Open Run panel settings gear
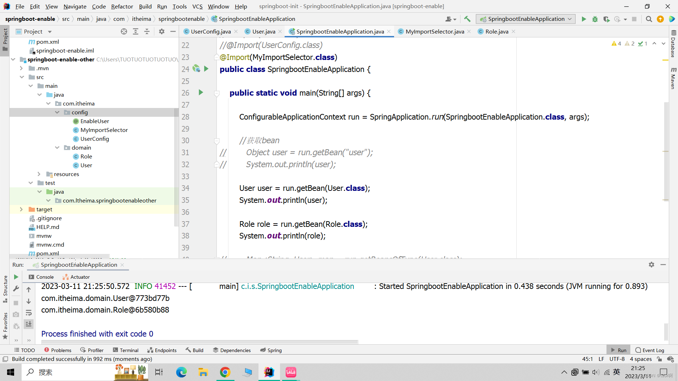The image size is (678, 381). point(651,265)
